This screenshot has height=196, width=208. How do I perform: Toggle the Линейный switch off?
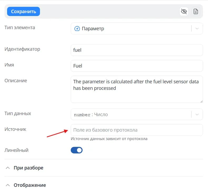[77, 150]
